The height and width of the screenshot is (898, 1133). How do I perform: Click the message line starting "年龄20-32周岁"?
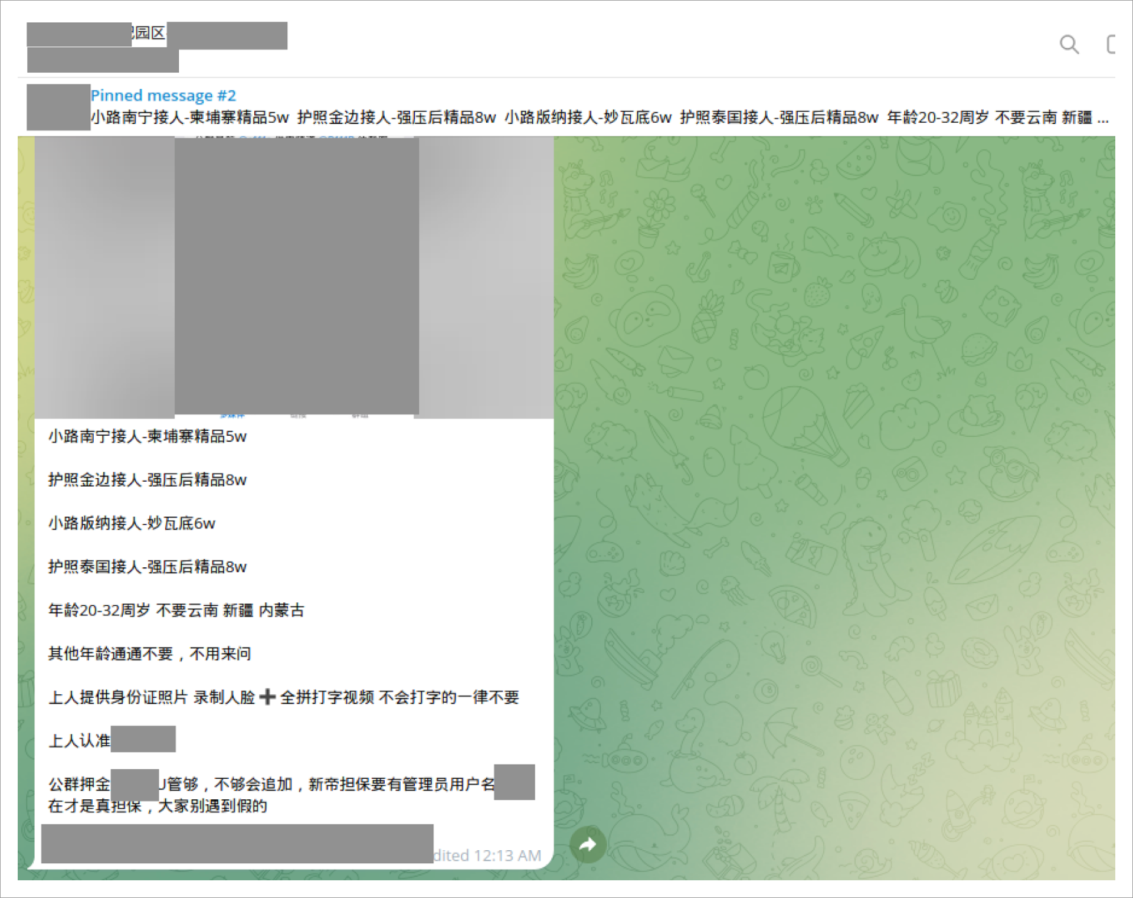click(176, 610)
